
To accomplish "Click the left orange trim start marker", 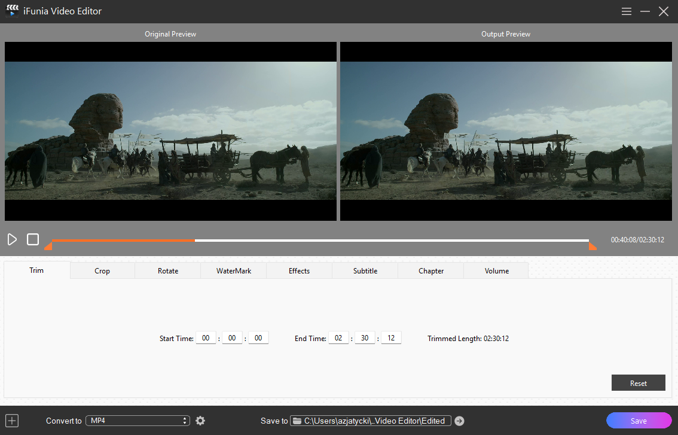I will 48,246.
